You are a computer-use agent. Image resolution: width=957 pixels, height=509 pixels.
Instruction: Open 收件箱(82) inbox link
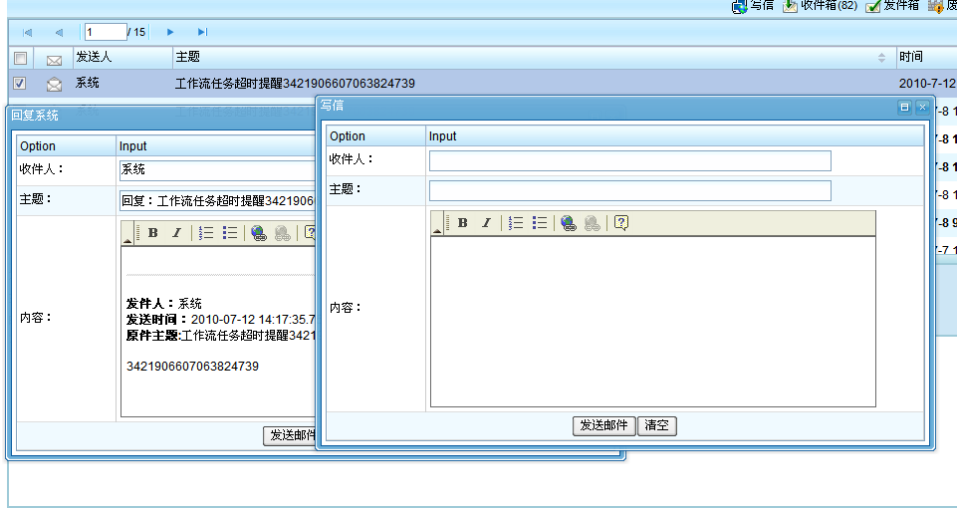[x=830, y=6]
